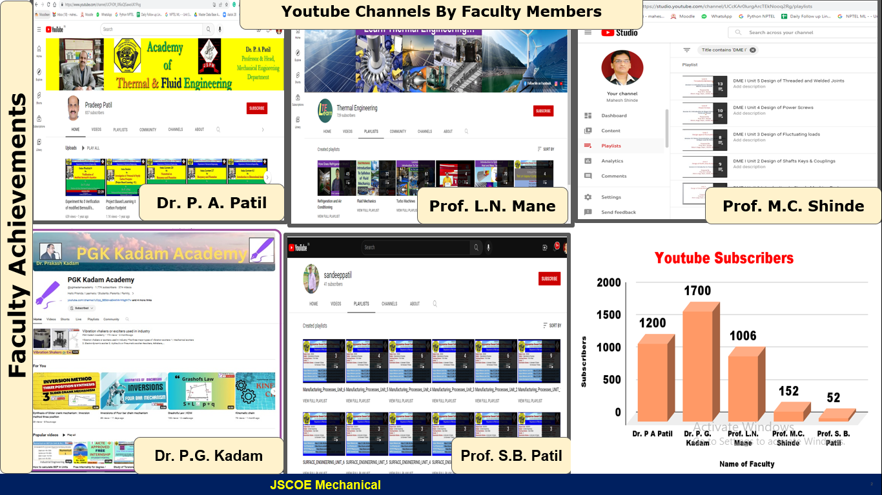Click SUBSCRIBE on sandeeppatil channel
The height and width of the screenshot is (495, 882).
pyautogui.click(x=549, y=278)
